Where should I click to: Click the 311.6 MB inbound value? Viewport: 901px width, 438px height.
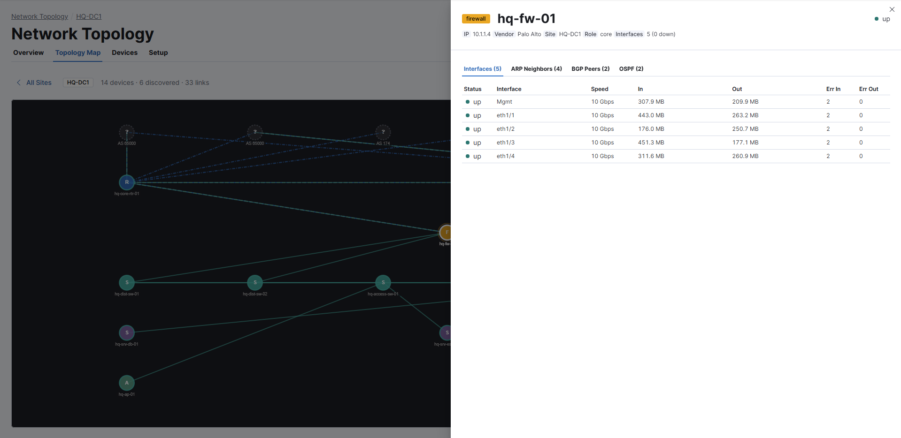(651, 156)
